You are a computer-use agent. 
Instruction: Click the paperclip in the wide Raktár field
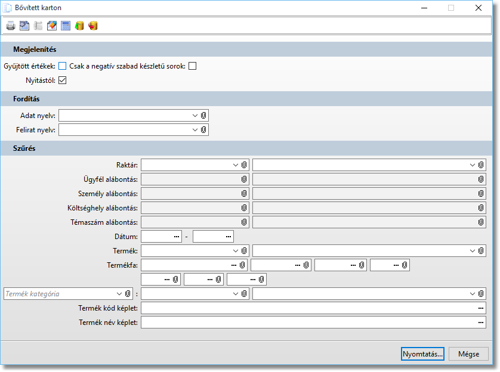click(x=481, y=165)
